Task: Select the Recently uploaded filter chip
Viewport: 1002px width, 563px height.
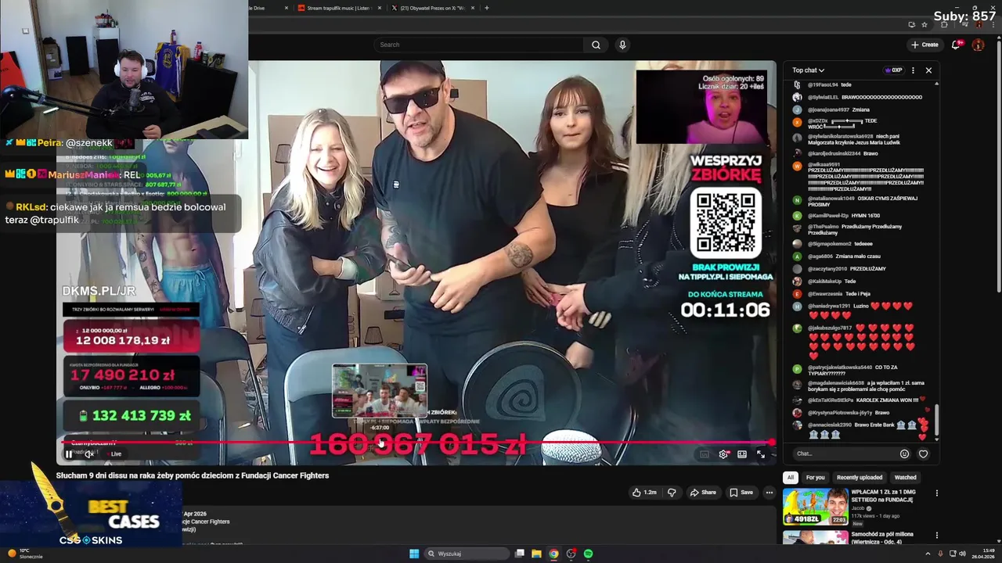Action: click(x=860, y=478)
